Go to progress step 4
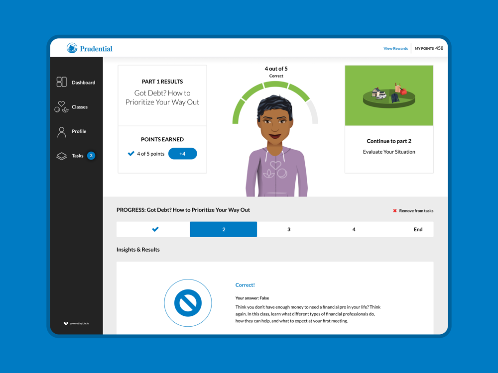This screenshot has height=373, width=498. (354, 229)
